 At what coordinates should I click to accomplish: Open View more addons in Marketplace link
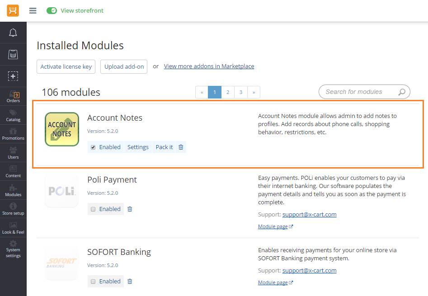pyautogui.click(x=209, y=66)
